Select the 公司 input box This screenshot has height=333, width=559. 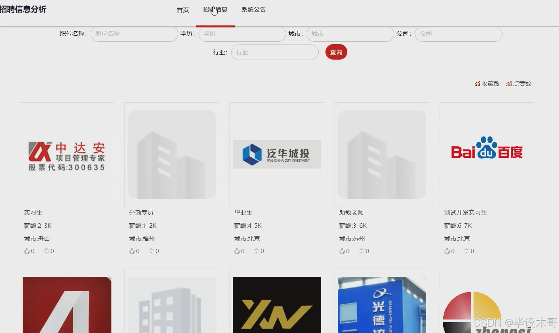tap(459, 34)
